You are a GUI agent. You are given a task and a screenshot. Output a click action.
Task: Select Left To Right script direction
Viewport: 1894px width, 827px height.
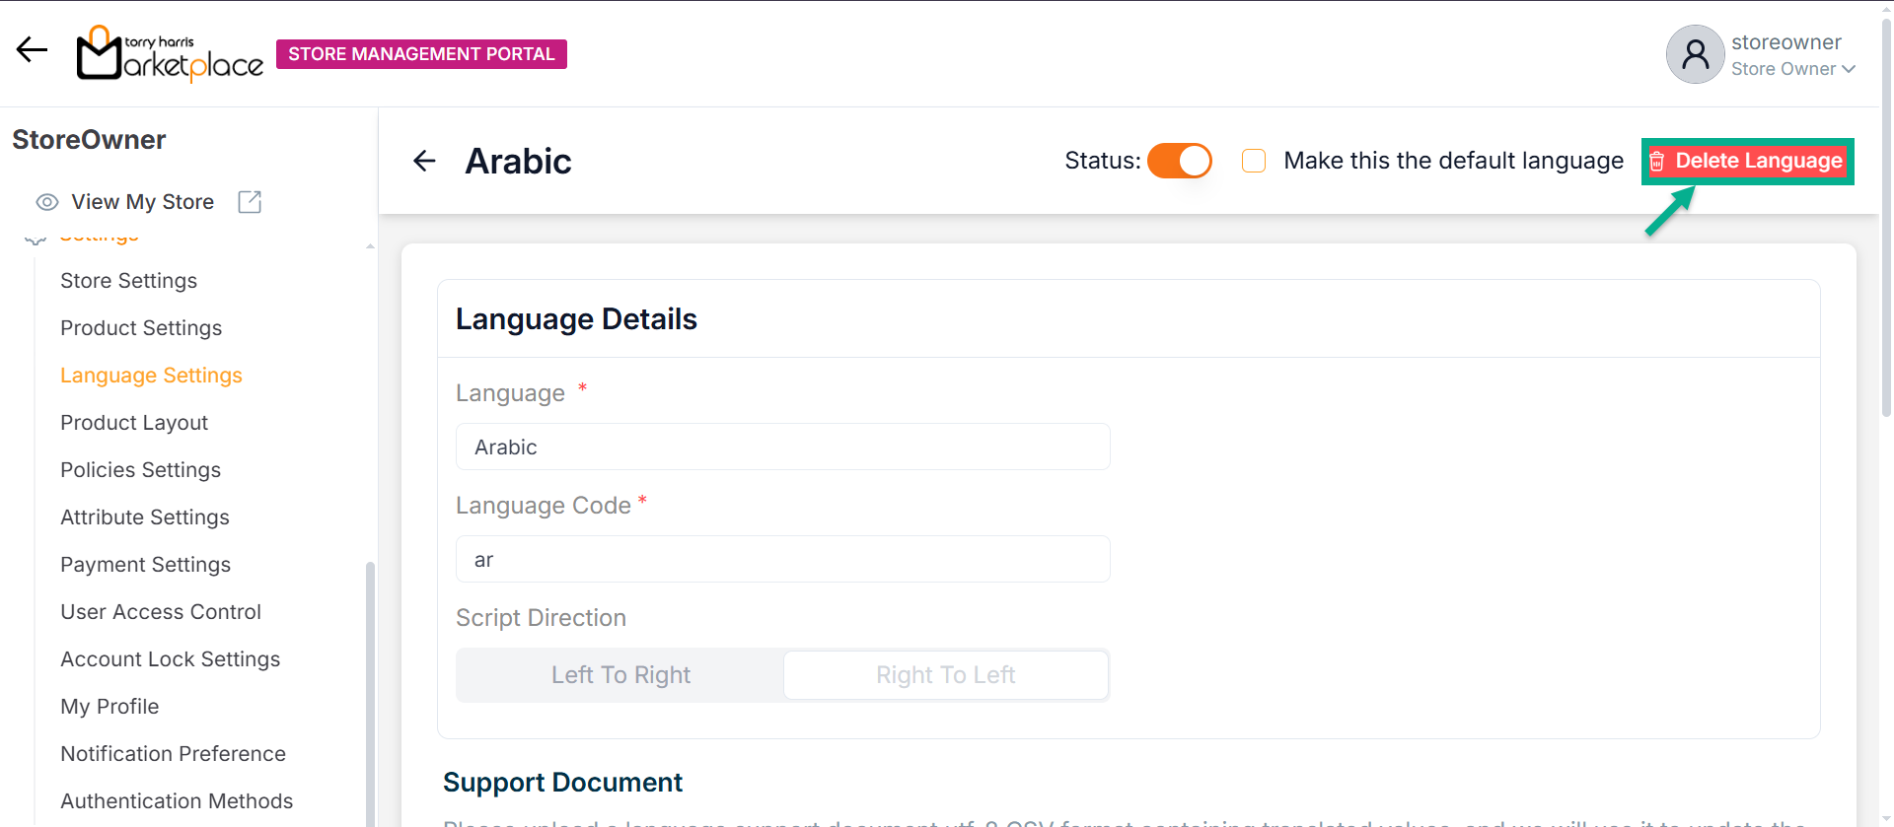coord(620,675)
